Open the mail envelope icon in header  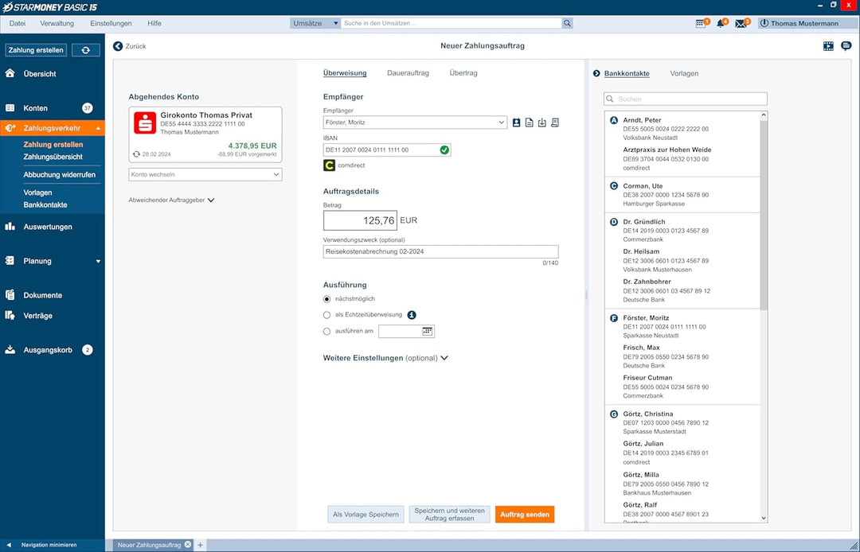pos(740,24)
